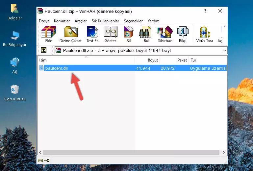Click the horizontal scrollbar track
This screenshot has width=253, height=171.
tap(131, 152)
